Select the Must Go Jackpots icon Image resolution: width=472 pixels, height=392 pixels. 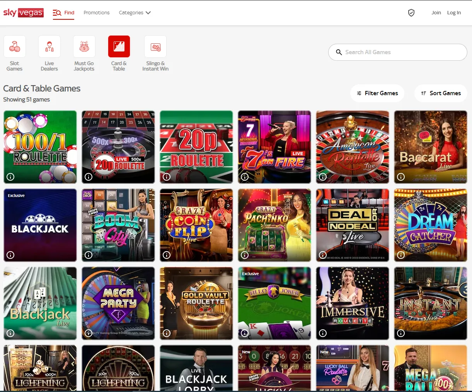point(84,46)
